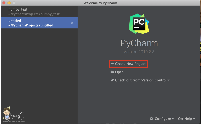Click the Welcome to PyCharm window title
The height and width of the screenshot is (124, 201).
pyautogui.click(x=100, y=3)
